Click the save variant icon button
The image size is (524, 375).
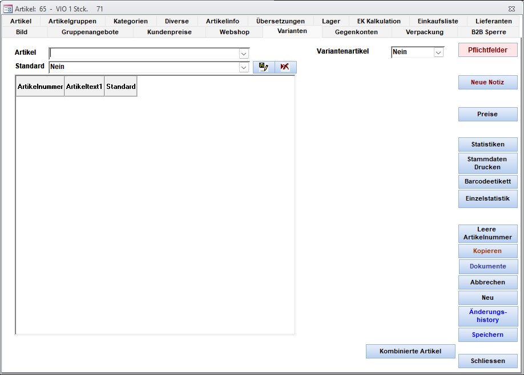(x=263, y=67)
